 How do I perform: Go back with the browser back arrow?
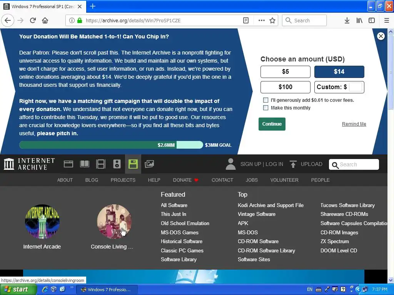pyautogui.click(x=8, y=20)
